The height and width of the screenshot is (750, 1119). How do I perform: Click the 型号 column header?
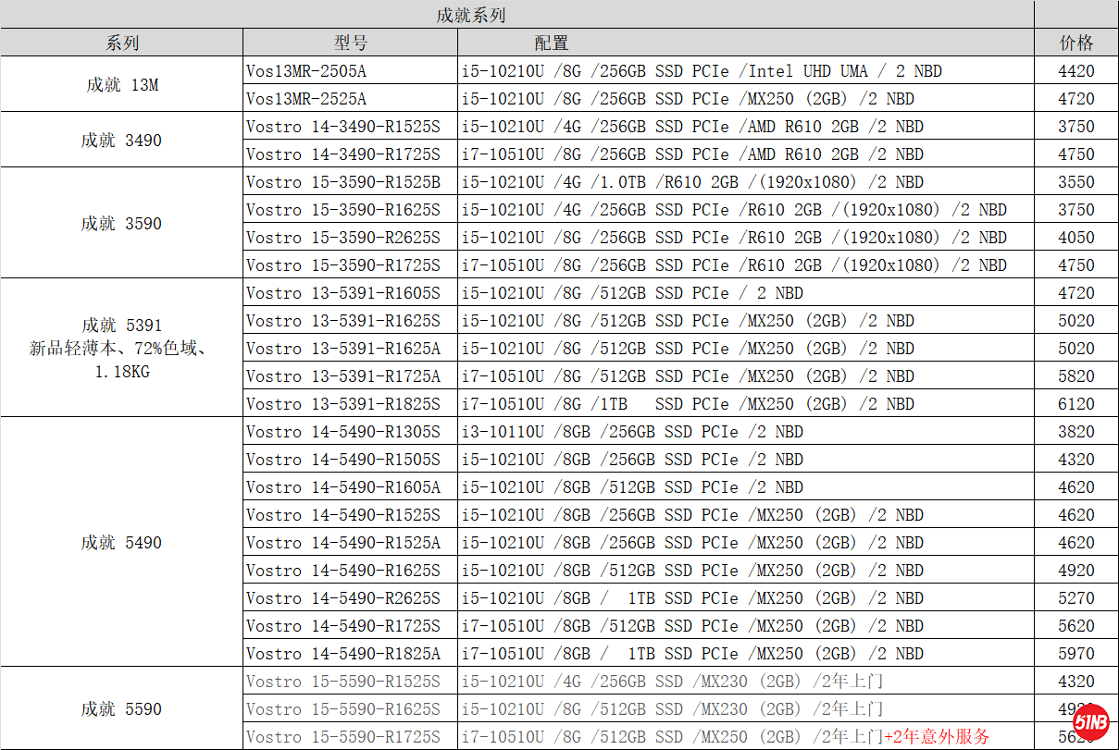[x=350, y=43]
